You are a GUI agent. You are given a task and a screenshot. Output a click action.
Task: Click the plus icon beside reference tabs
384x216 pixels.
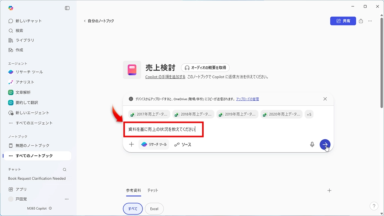click(329, 191)
